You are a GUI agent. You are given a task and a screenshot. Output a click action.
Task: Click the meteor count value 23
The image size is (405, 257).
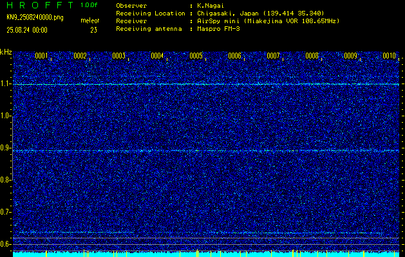click(x=93, y=30)
